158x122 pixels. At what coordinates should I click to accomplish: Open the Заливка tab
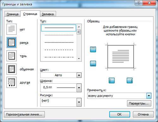pos(48,14)
